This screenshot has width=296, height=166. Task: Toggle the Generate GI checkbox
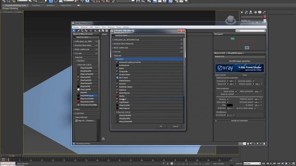(x=228, y=81)
